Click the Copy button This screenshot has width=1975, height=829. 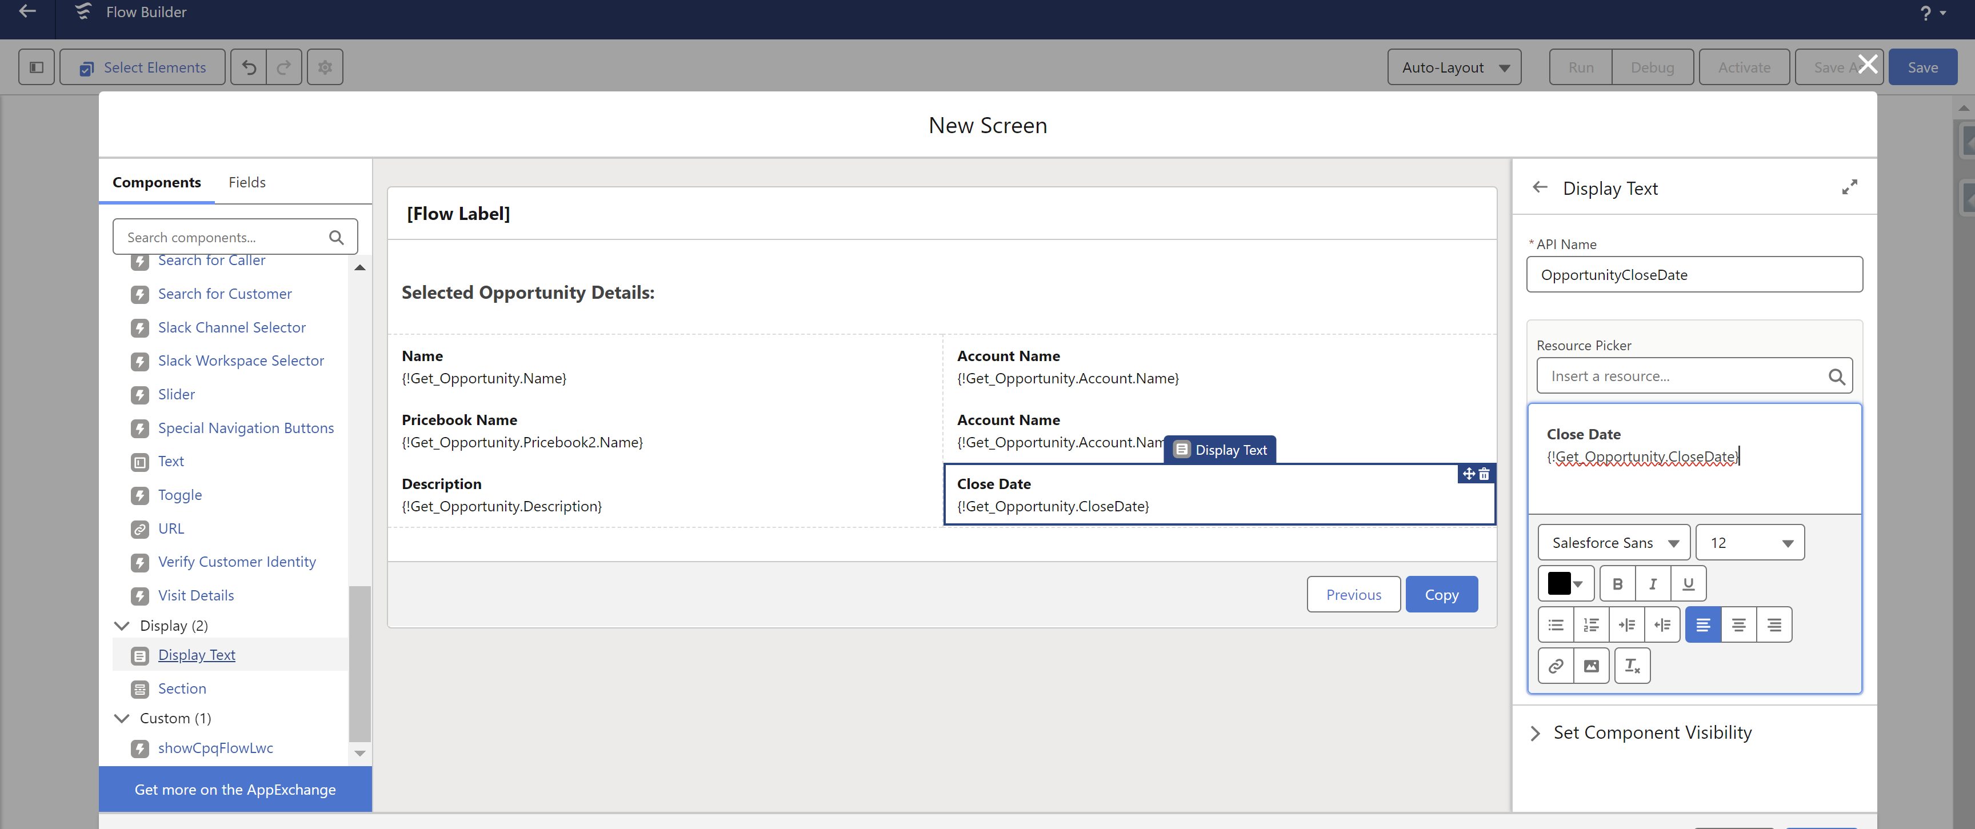pos(1441,595)
